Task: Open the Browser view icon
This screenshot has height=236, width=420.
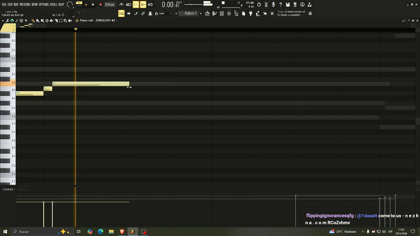Action: (x=236, y=13)
